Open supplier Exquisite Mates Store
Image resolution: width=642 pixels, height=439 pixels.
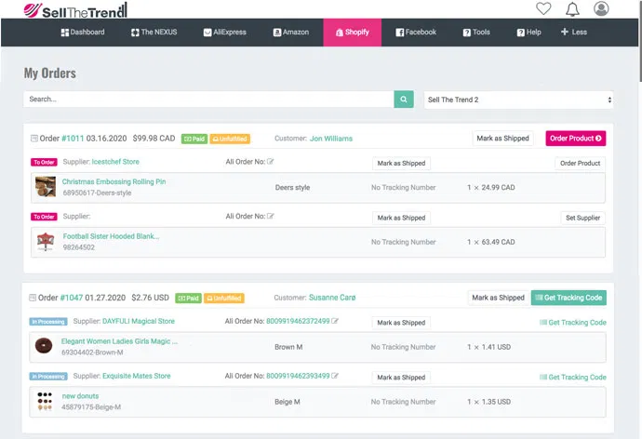tap(137, 376)
